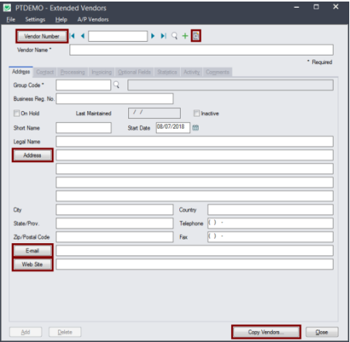Click the application icon in title bar
This screenshot has height=342, width=350.
point(7,8)
